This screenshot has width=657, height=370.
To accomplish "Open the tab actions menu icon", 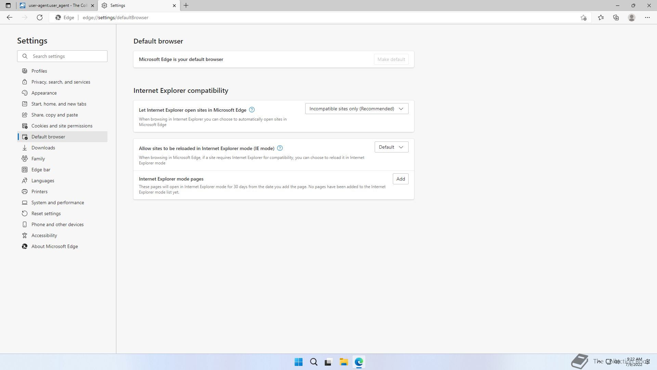I will coord(8,5).
